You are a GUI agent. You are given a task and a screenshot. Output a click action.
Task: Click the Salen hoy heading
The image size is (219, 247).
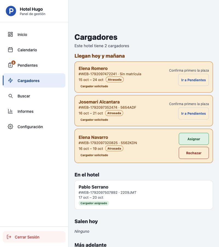pos(86,221)
